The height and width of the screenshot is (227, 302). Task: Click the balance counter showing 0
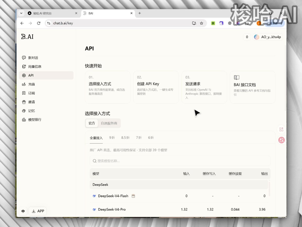click(x=247, y=37)
